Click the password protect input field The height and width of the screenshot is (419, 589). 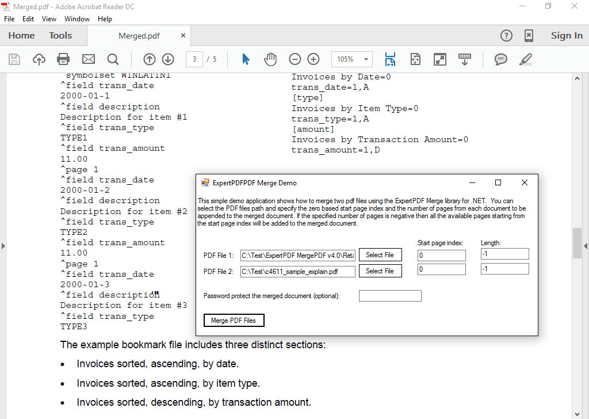pyautogui.click(x=390, y=296)
